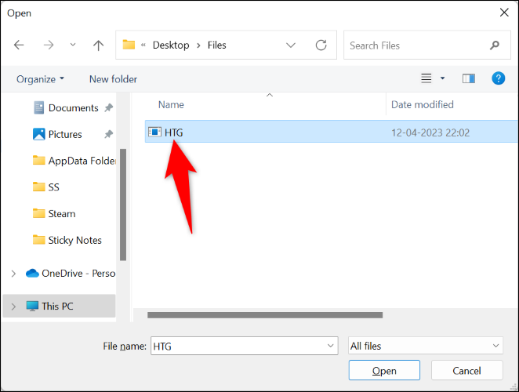Image resolution: width=519 pixels, height=392 pixels.
Task: Open Documents in the sidebar
Action: click(x=74, y=108)
